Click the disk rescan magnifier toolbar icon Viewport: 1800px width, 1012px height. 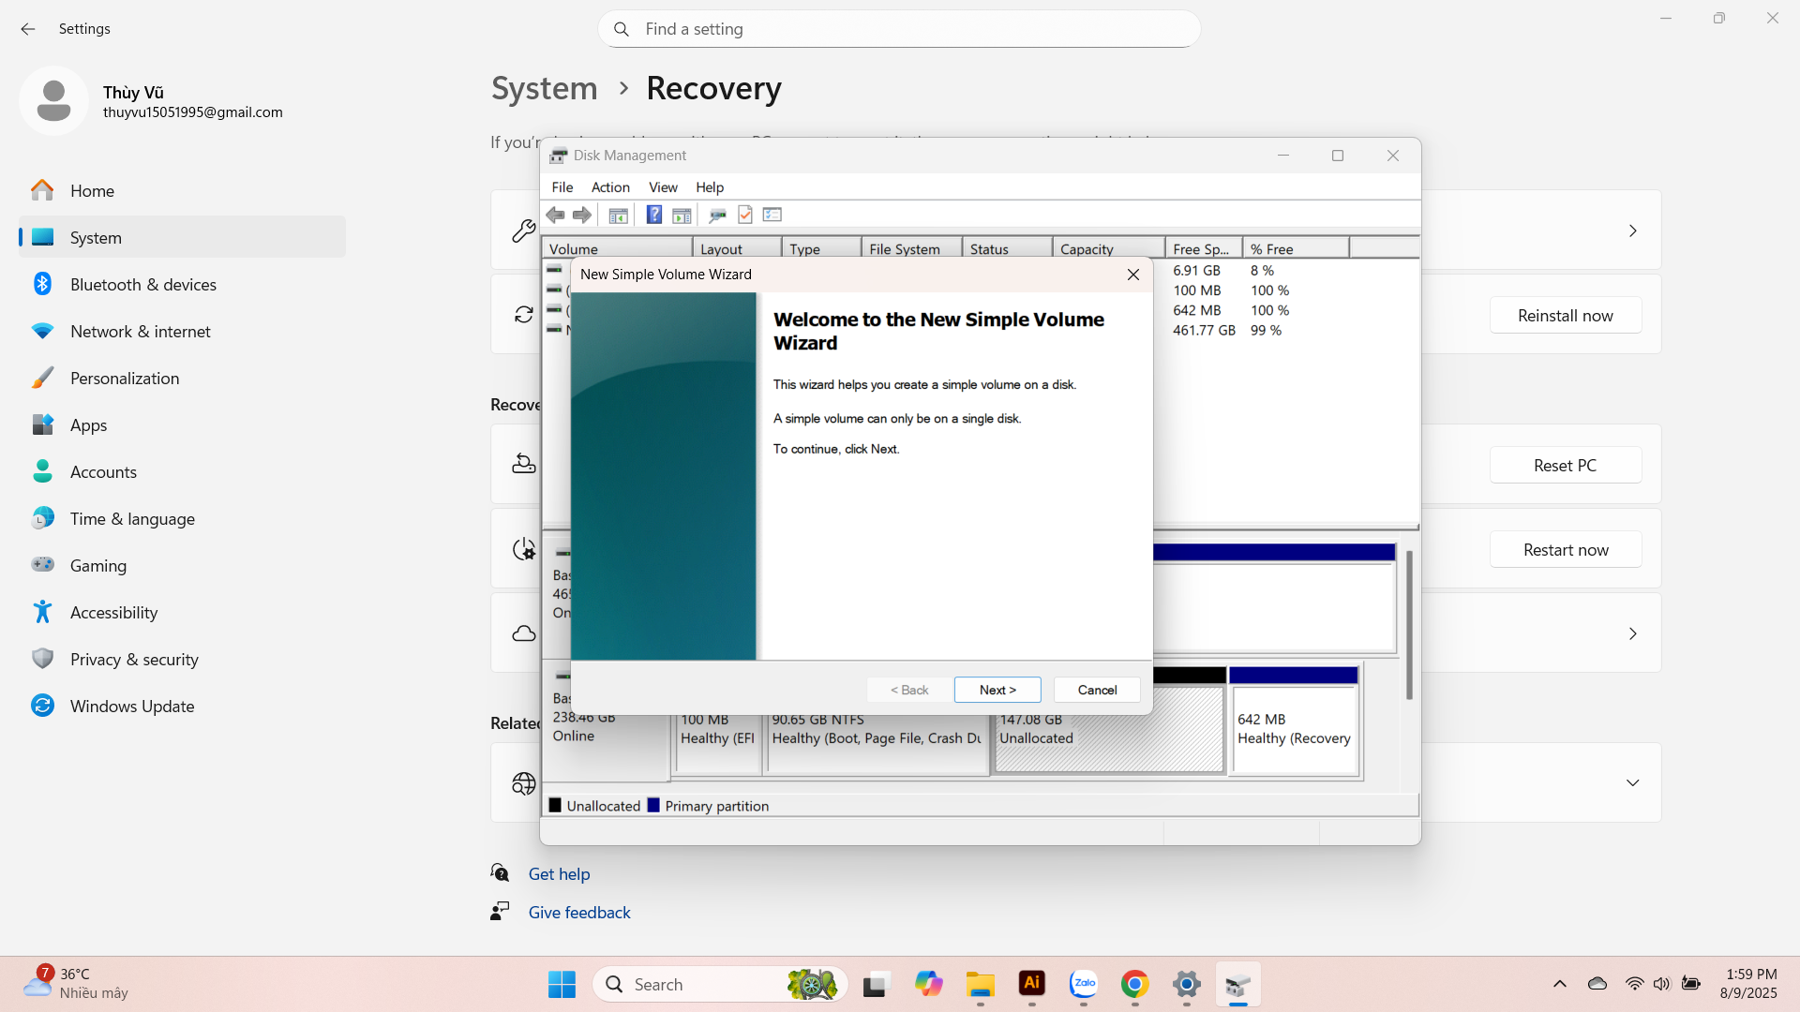[718, 215]
